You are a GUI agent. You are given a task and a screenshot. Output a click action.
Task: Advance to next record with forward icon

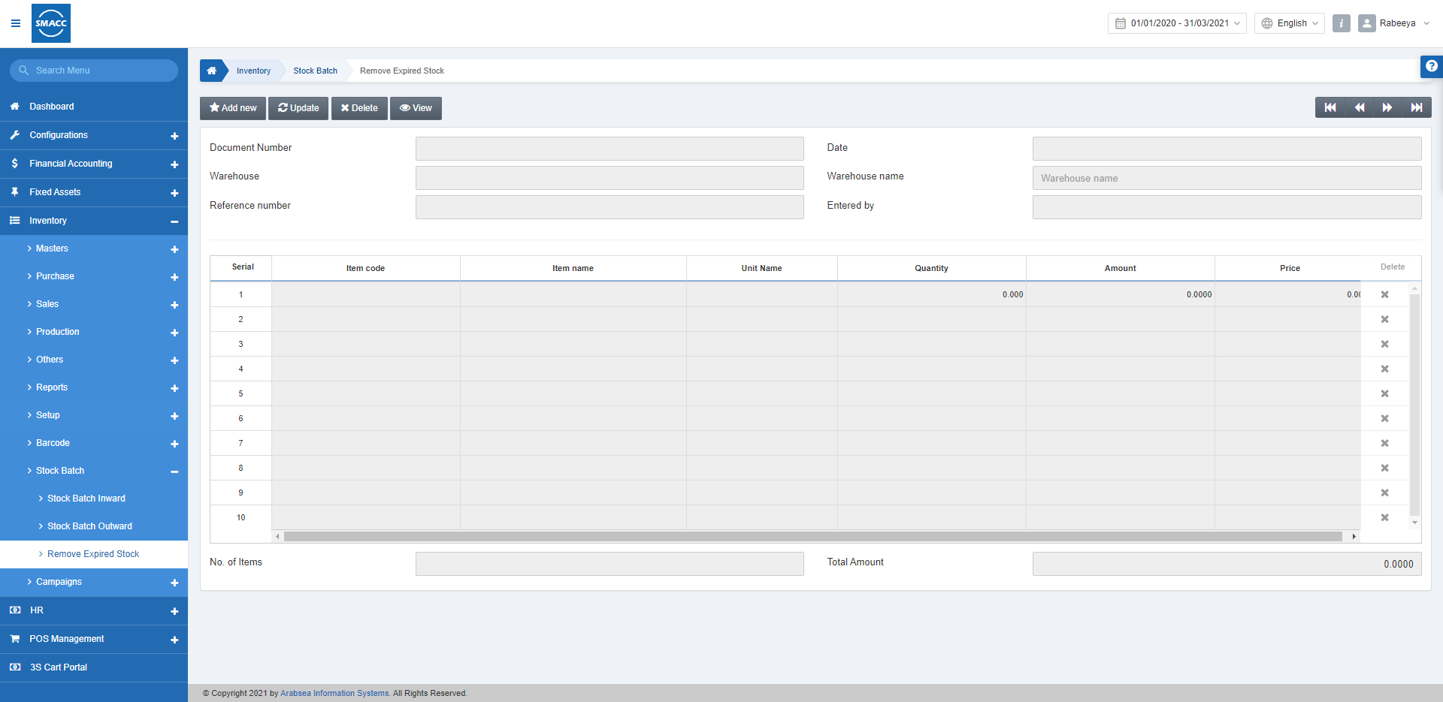pyautogui.click(x=1387, y=107)
